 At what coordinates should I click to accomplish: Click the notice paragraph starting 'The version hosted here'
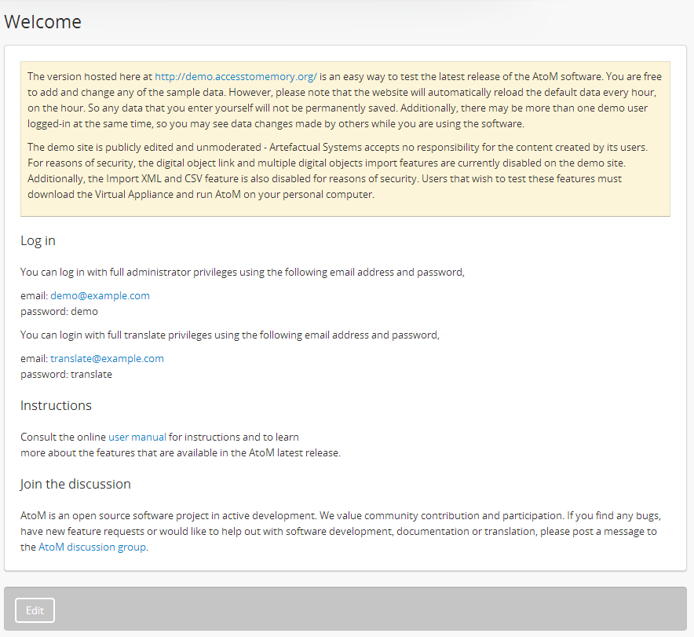pyautogui.click(x=345, y=101)
